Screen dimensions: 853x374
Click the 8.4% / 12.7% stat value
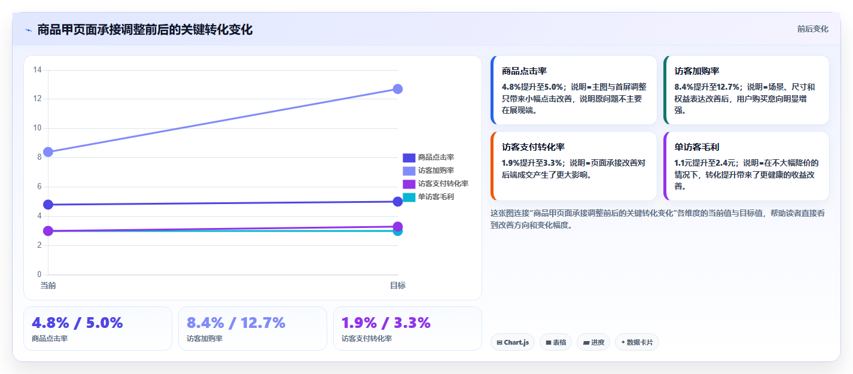tap(236, 323)
